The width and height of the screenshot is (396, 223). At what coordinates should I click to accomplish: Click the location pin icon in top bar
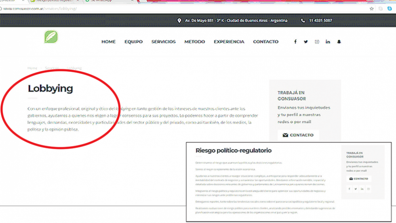coord(179,21)
